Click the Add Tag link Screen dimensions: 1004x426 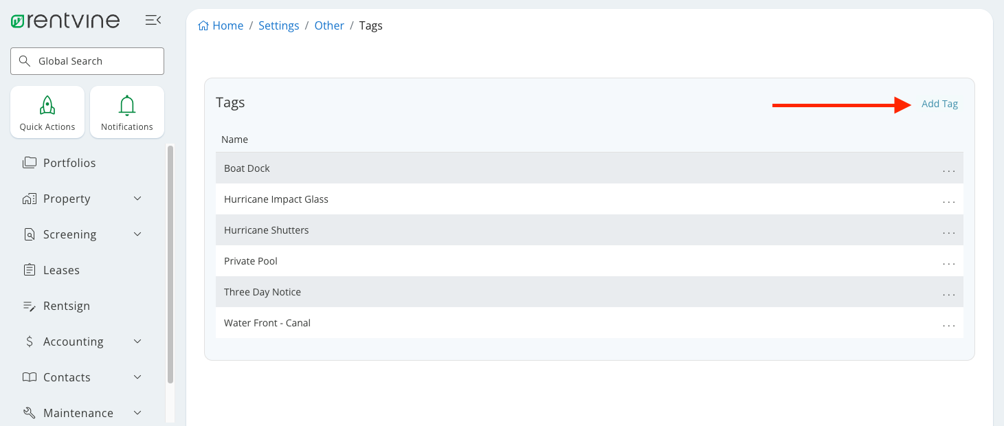coord(939,103)
